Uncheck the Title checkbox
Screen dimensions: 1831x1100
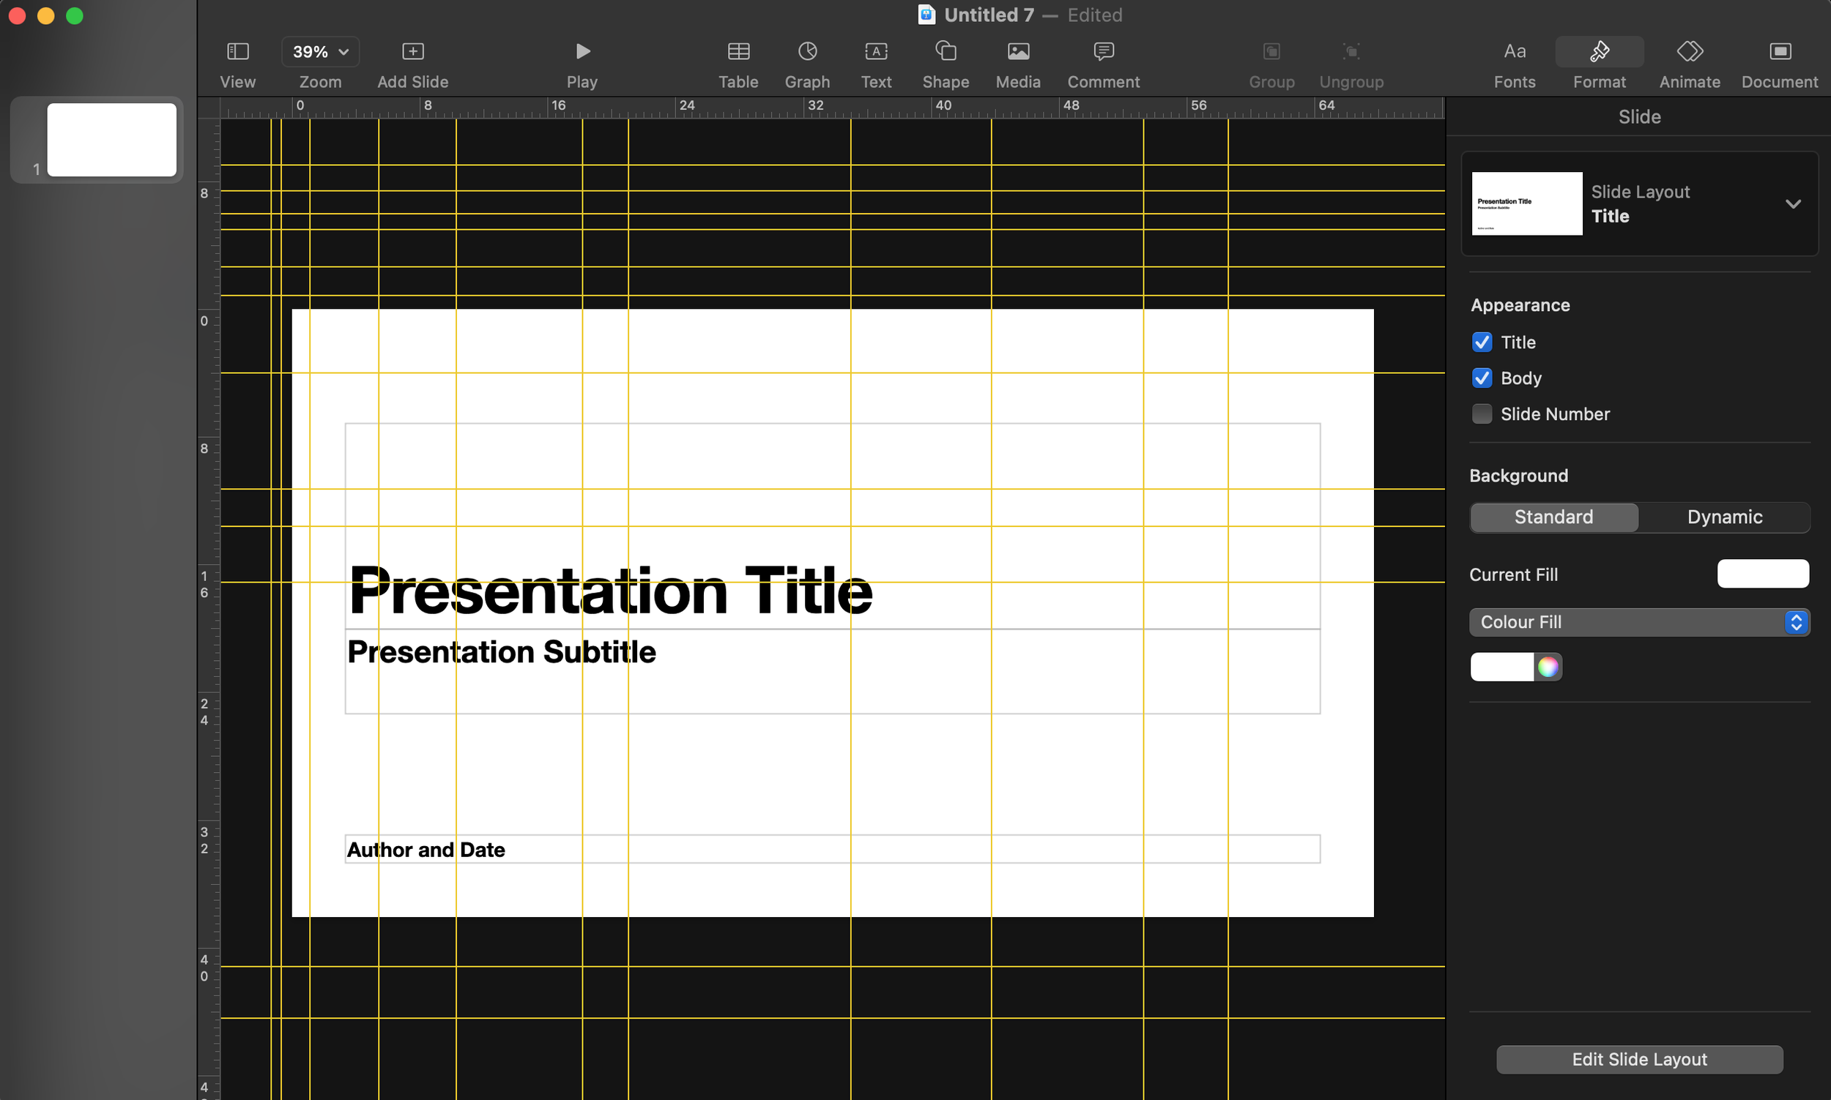pos(1482,343)
